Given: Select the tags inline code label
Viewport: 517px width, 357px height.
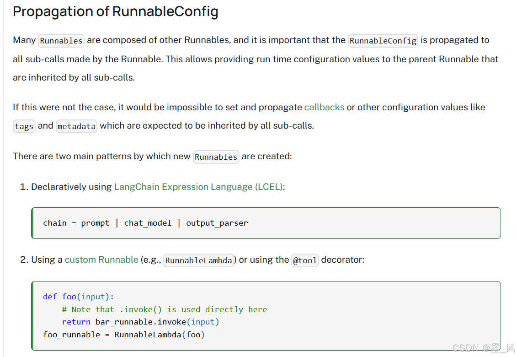Looking at the screenshot, I should point(24,126).
